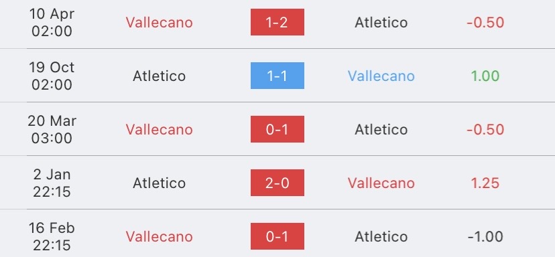The height and width of the screenshot is (257, 555).
Task: Open the 1-2 score box for 10 Apr
Action: click(277, 22)
